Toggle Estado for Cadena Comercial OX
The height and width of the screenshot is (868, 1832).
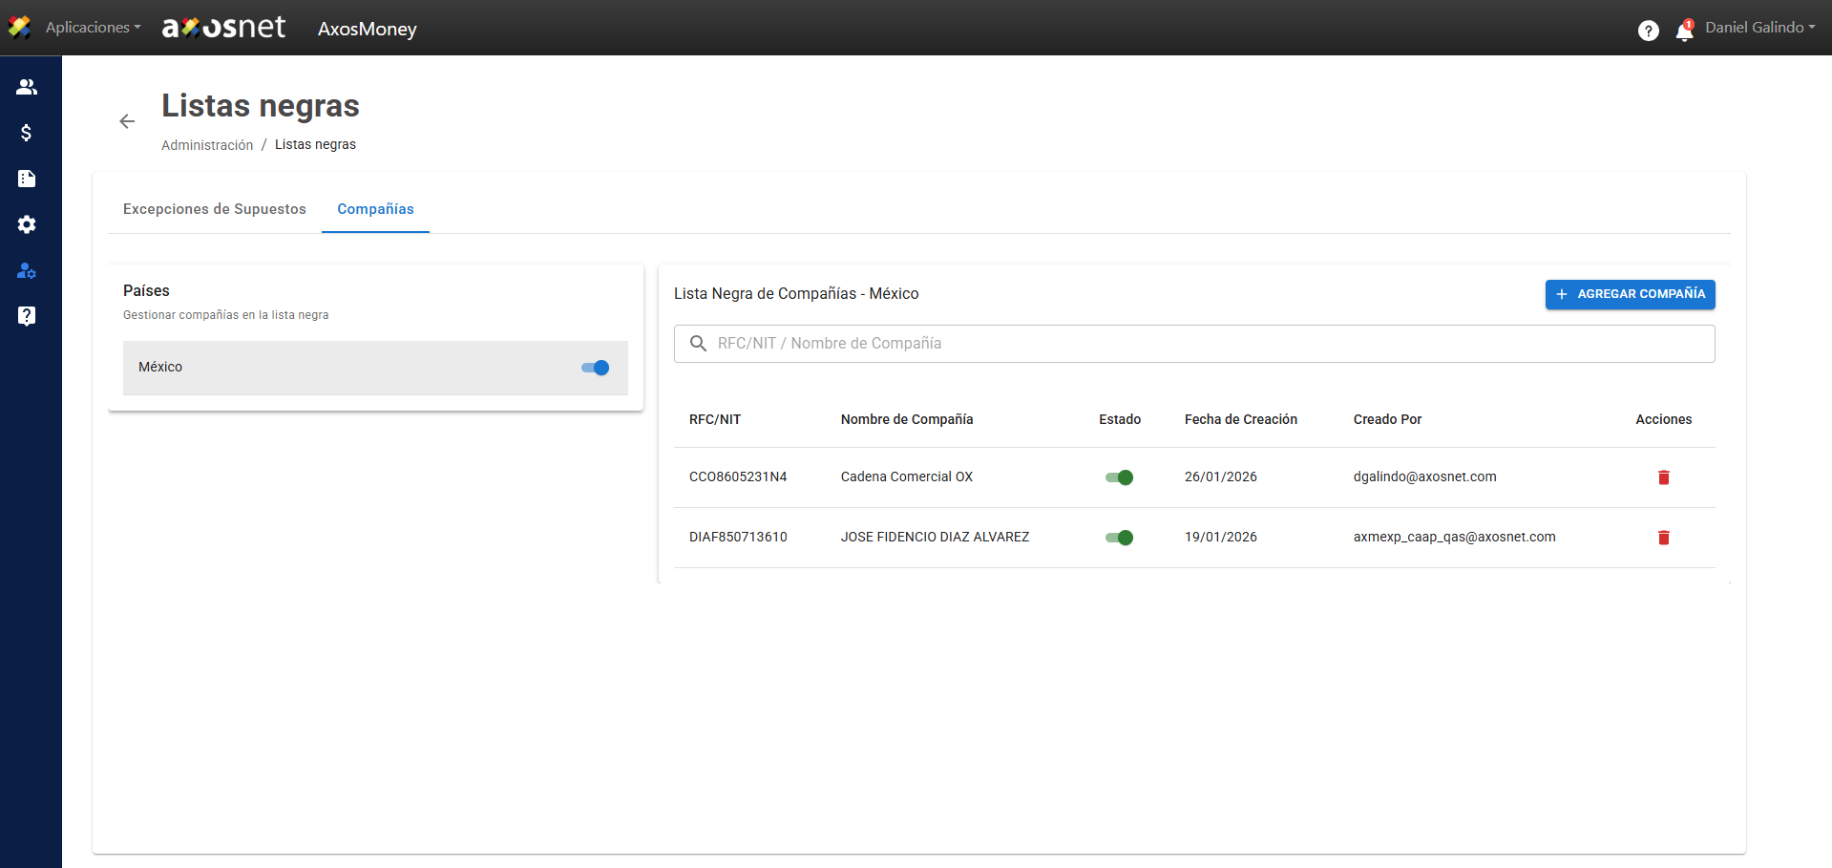1119,477
